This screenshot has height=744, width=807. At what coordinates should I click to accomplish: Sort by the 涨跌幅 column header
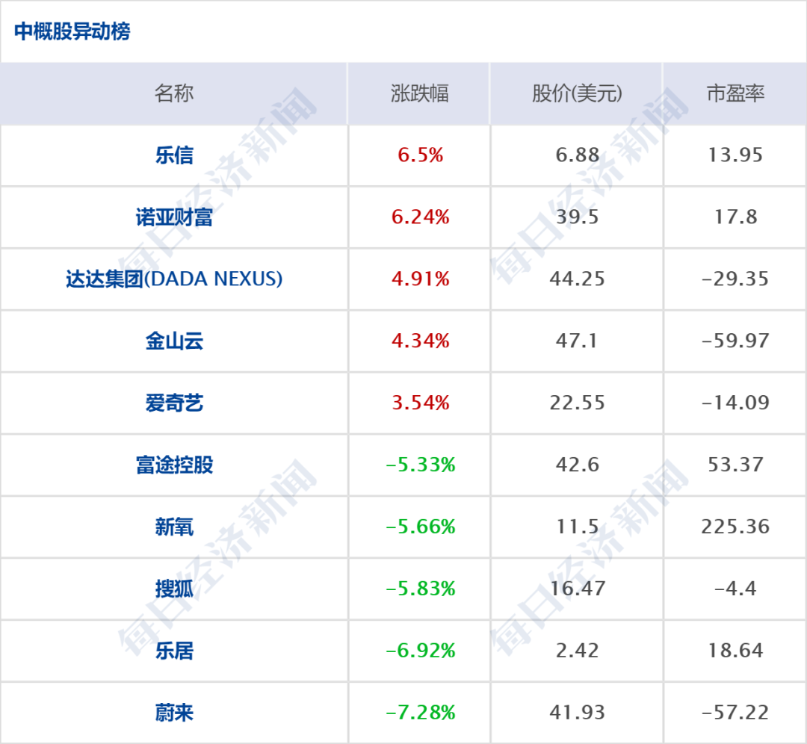click(x=419, y=93)
